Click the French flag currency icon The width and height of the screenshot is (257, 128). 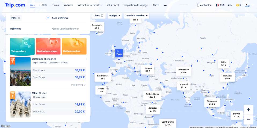tap(217, 5)
